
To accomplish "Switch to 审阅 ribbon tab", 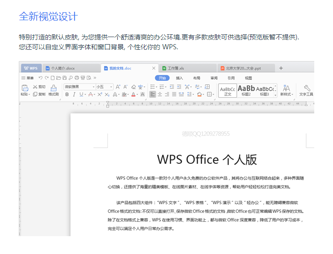I will click(x=214, y=78).
